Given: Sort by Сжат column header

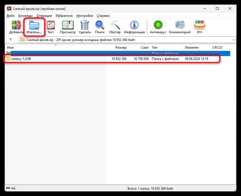Looking at the screenshot, I should click(139, 47).
